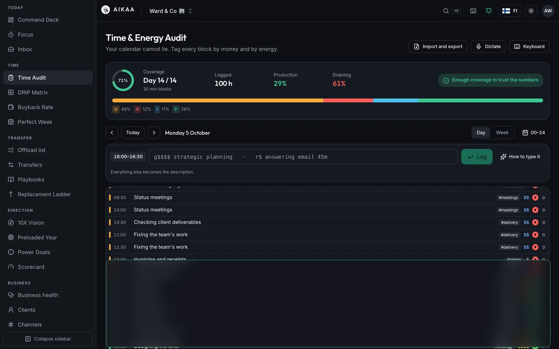This screenshot has width=559, height=349.
Task: Click the Log button
Action: click(x=477, y=157)
